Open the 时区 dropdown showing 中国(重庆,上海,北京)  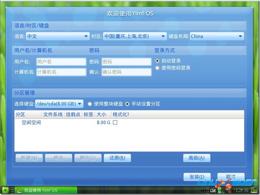coord(134,36)
